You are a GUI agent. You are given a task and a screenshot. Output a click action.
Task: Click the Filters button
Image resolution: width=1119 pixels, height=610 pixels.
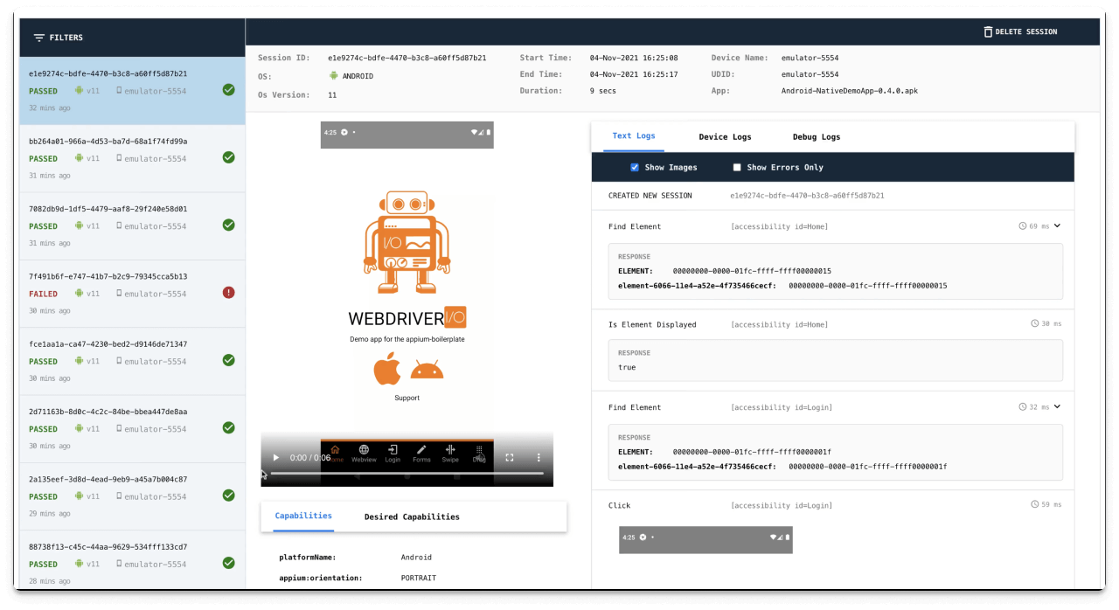pyautogui.click(x=59, y=38)
